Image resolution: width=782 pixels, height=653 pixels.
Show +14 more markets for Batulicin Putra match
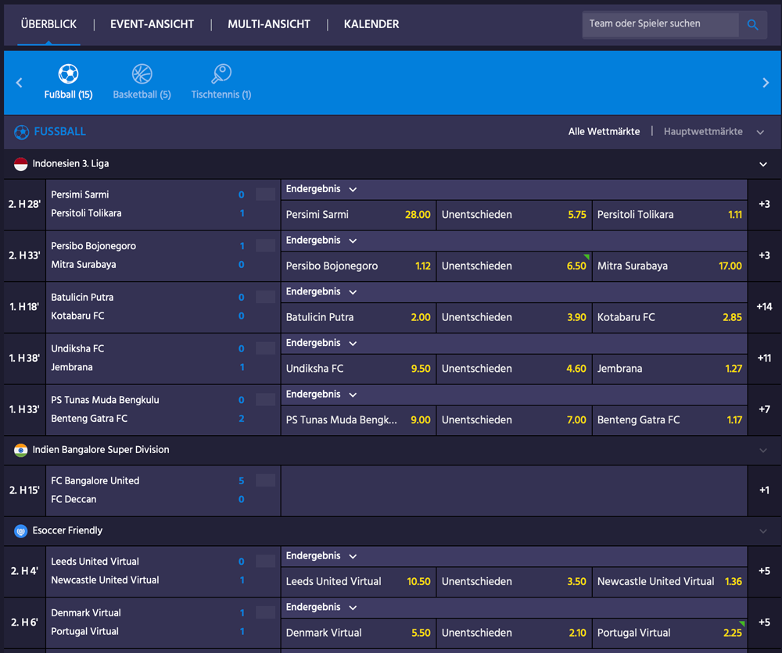[x=765, y=307]
